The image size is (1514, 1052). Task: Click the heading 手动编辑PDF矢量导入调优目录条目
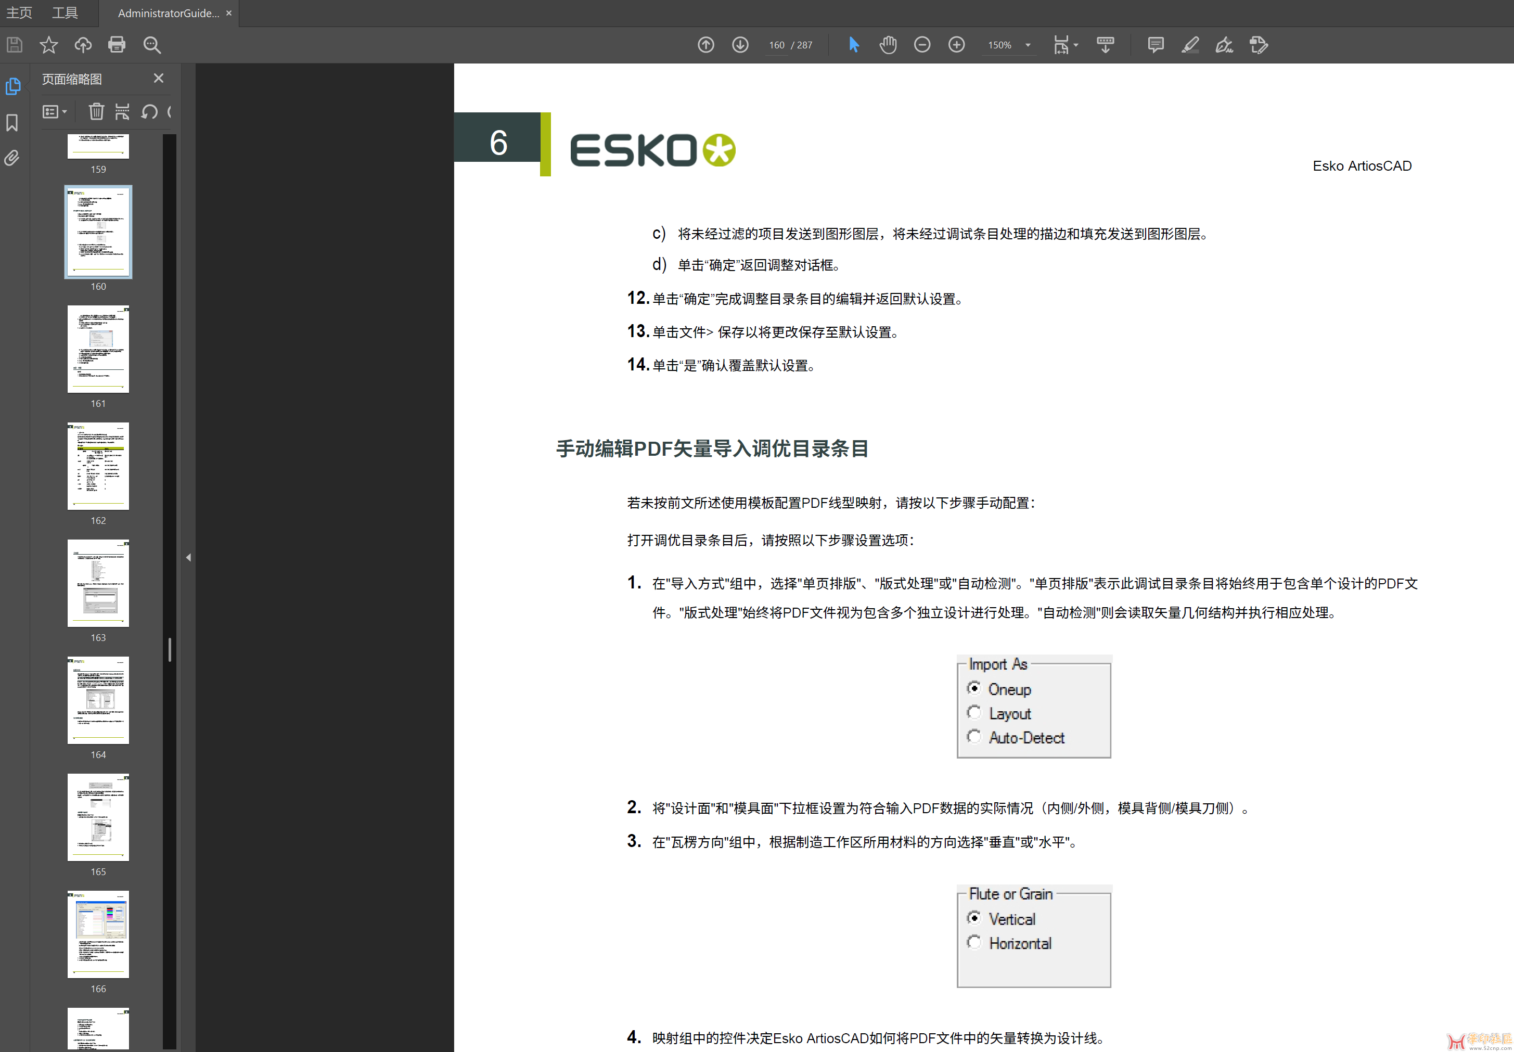712,449
